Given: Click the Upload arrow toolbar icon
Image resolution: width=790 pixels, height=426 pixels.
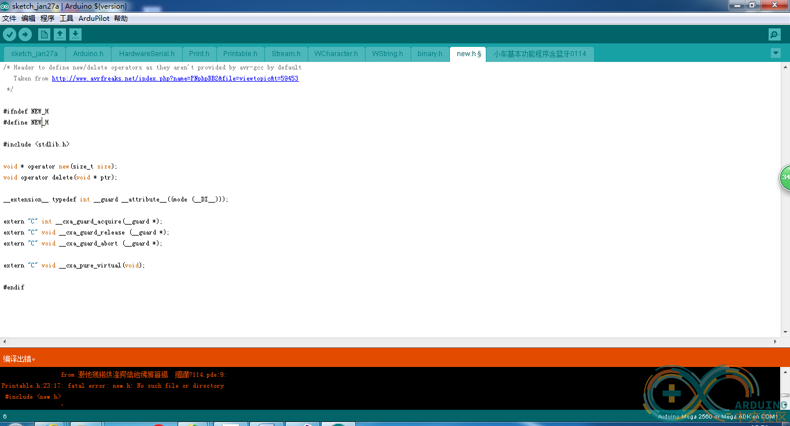Looking at the screenshot, I should pyautogui.click(x=25, y=35).
